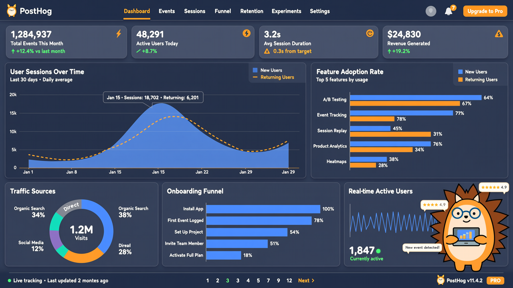The height and width of the screenshot is (288, 513).
Task: Go to page 9 in pagination
Action: coord(278,280)
